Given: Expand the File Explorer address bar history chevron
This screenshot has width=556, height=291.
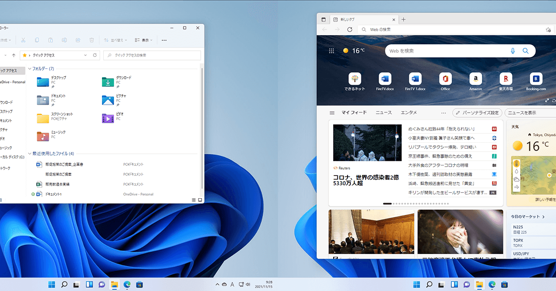Looking at the screenshot, I should (x=85, y=55).
